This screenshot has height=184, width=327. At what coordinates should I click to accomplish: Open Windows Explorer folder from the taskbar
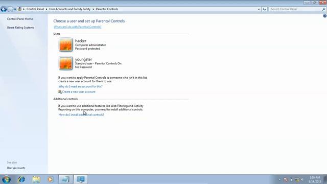[x=36, y=179]
